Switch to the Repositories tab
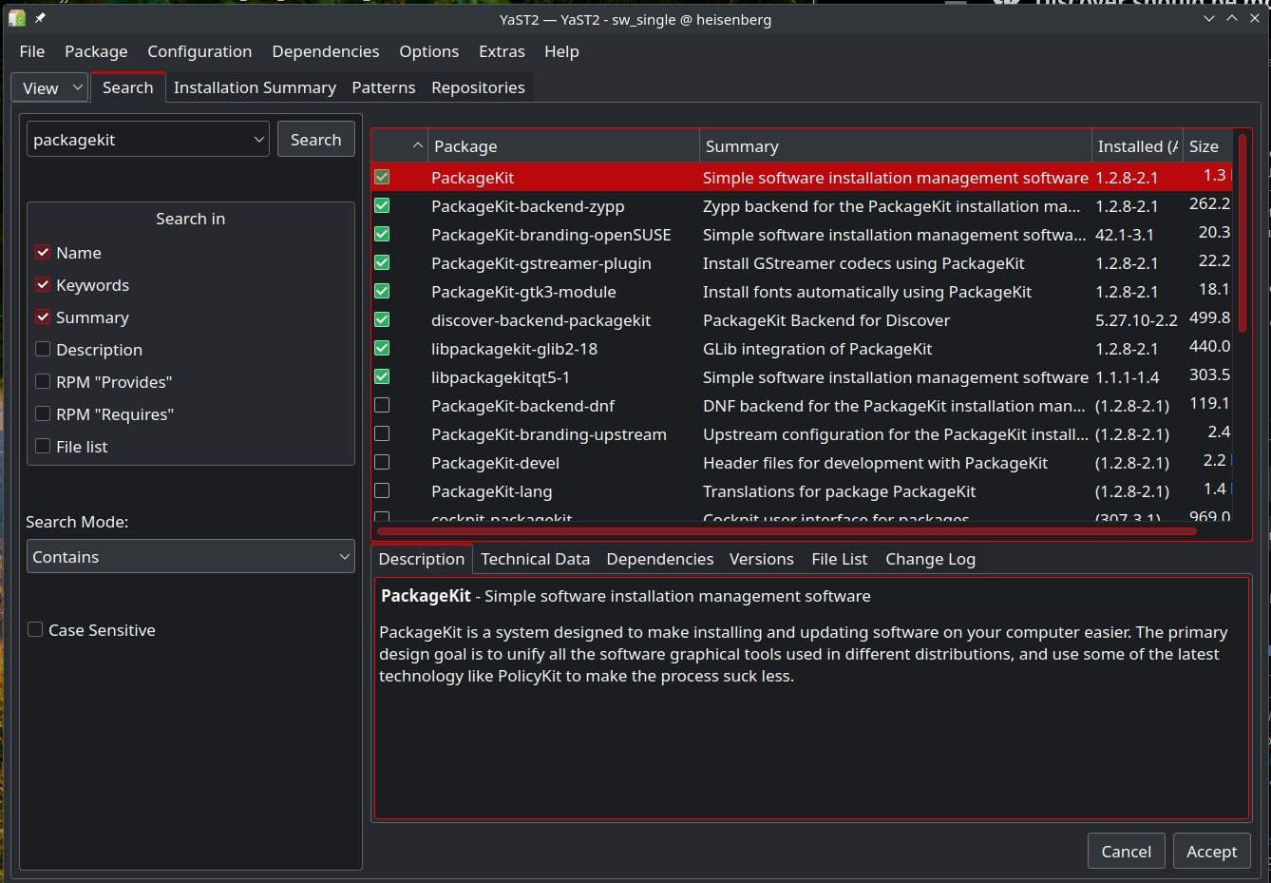This screenshot has height=883, width=1271. 478,87
